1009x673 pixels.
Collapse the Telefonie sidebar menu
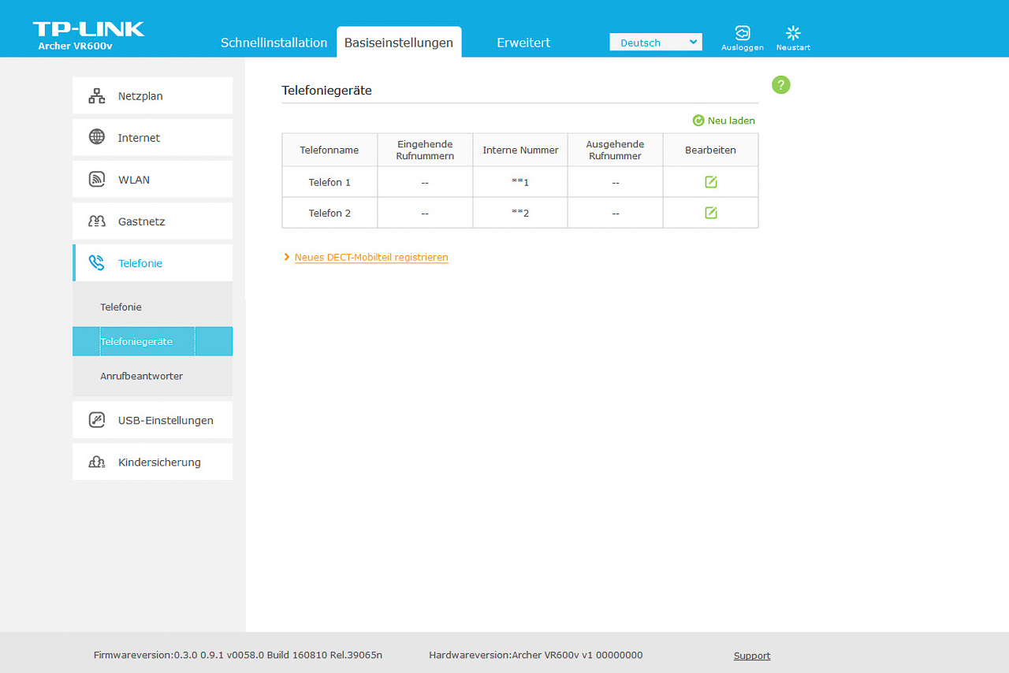[152, 263]
